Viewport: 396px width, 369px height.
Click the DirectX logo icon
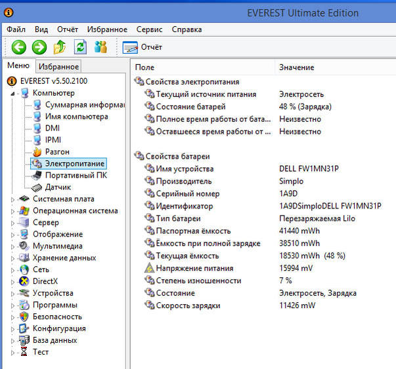click(x=24, y=281)
